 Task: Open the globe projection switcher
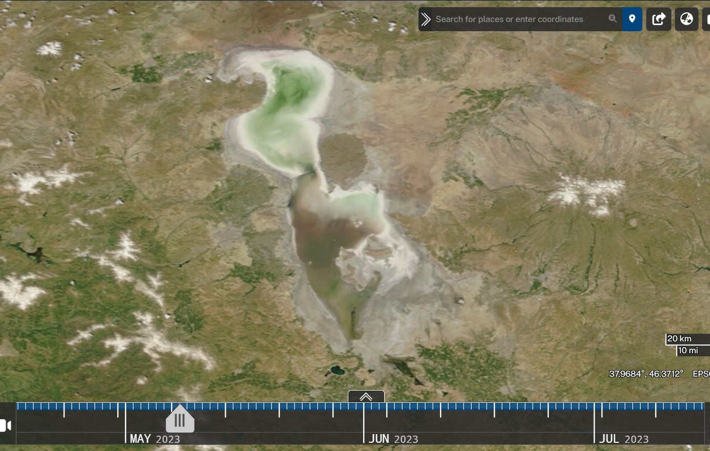(686, 19)
